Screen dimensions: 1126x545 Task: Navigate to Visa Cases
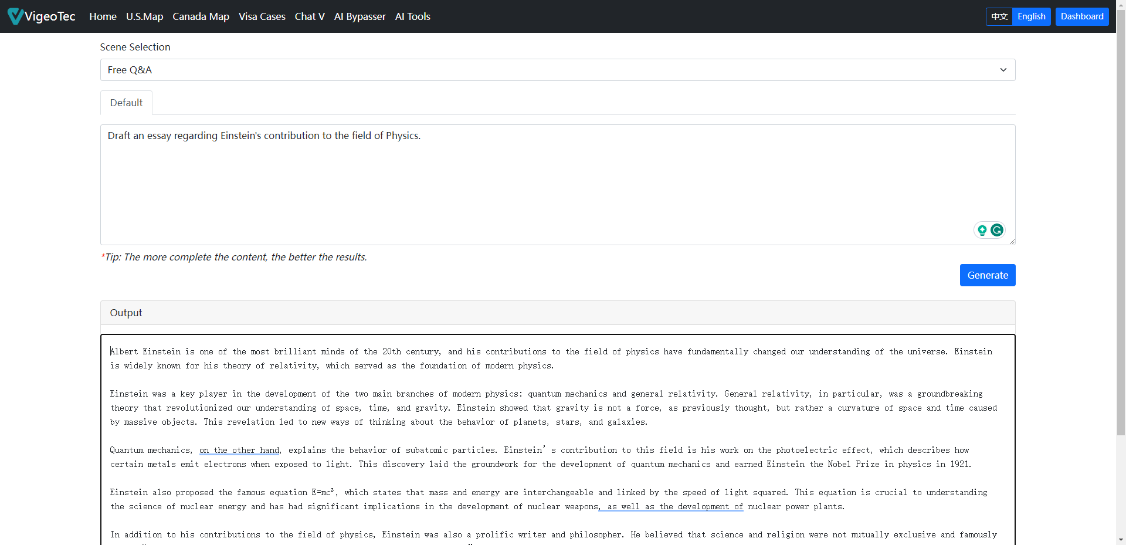(x=262, y=16)
